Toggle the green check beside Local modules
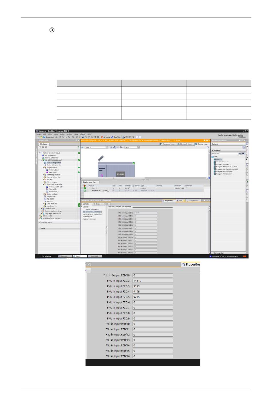Screen dimensions: 272x398 79,204
